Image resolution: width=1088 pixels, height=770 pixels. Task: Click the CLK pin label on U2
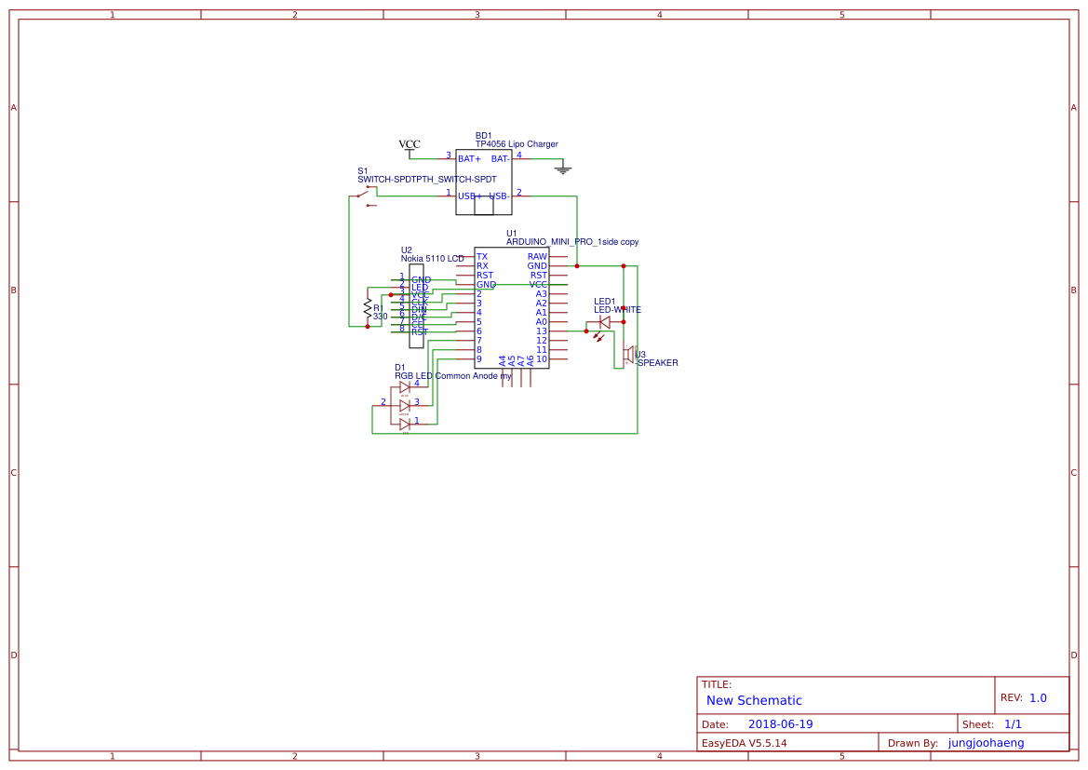(x=418, y=304)
